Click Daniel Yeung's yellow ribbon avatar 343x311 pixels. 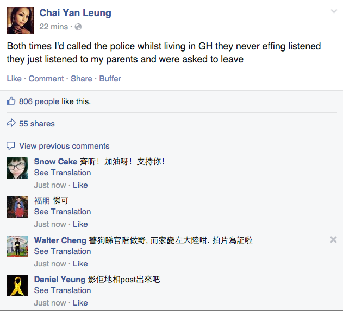point(17,285)
